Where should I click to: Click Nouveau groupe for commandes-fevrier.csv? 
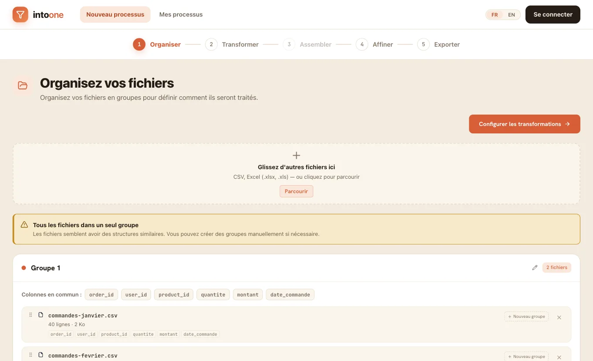tap(526, 356)
